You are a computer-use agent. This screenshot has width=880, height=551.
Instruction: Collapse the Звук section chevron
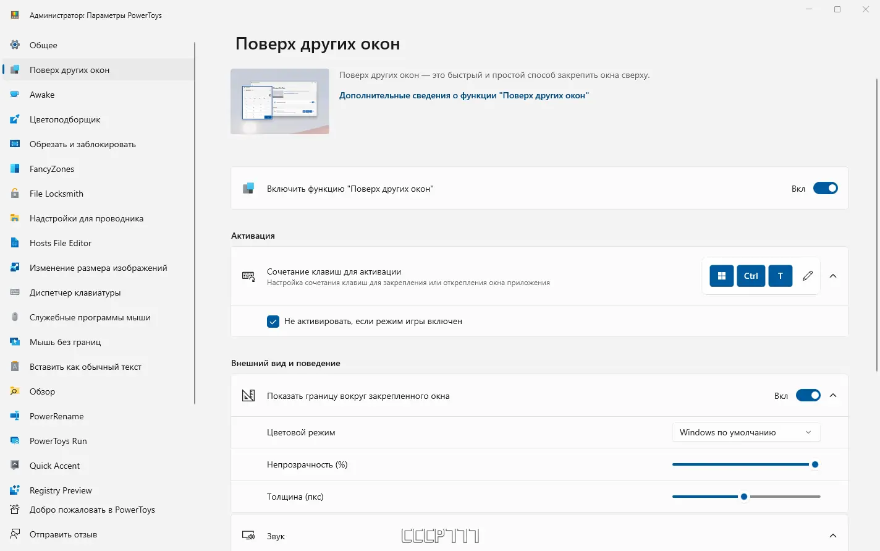pos(833,536)
